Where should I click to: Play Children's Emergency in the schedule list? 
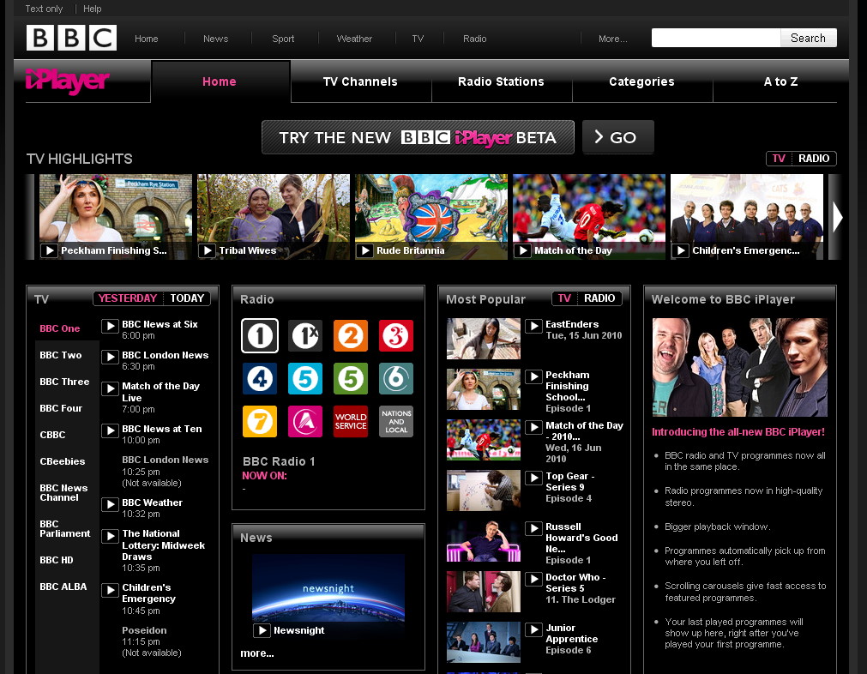tap(110, 590)
